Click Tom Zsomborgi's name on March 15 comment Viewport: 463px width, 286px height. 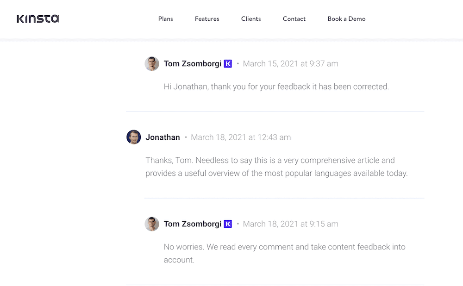click(x=193, y=64)
